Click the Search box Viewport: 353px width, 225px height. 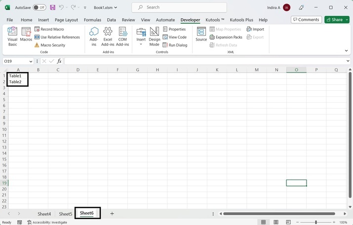coord(179,7)
